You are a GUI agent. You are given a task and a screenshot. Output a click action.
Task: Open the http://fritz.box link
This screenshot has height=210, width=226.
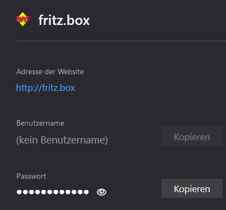(x=46, y=88)
